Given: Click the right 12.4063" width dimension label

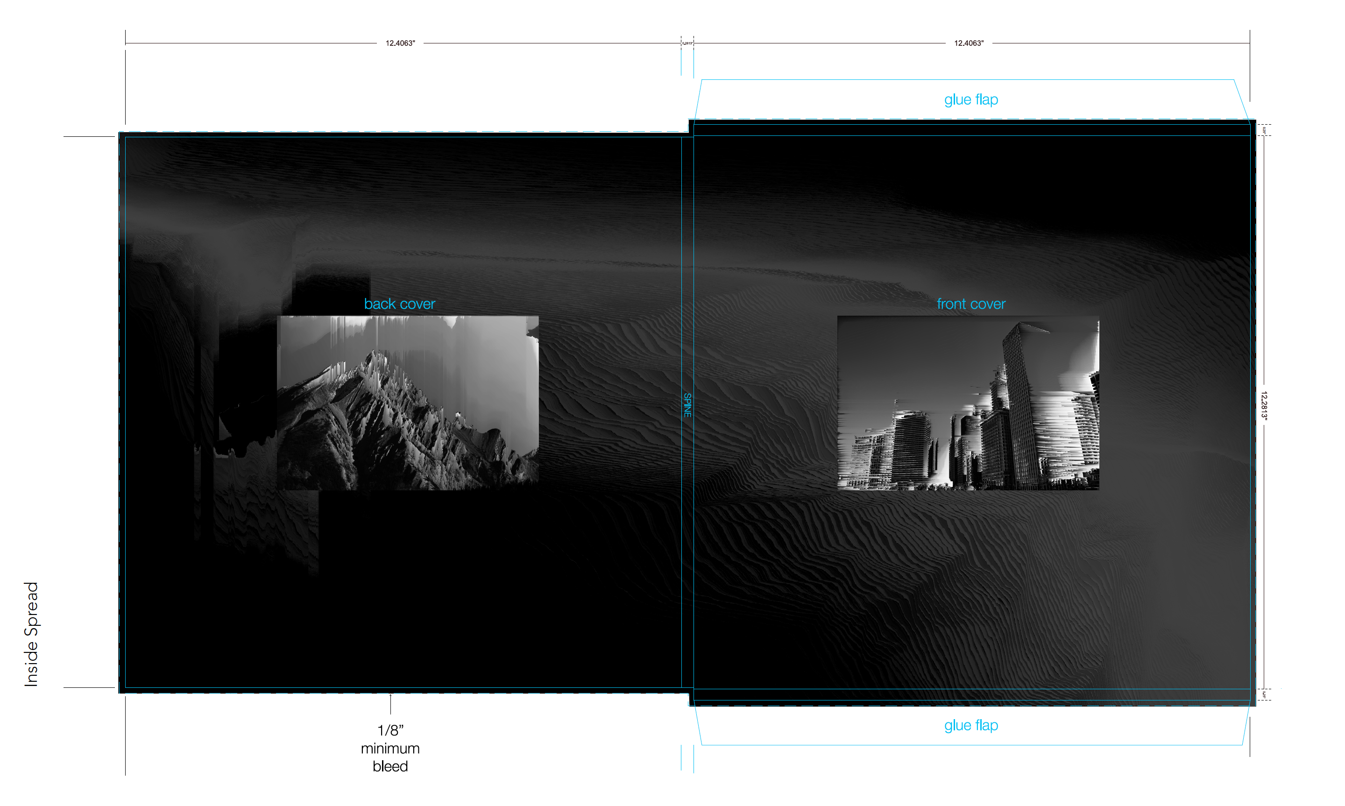Looking at the screenshot, I should point(968,43).
